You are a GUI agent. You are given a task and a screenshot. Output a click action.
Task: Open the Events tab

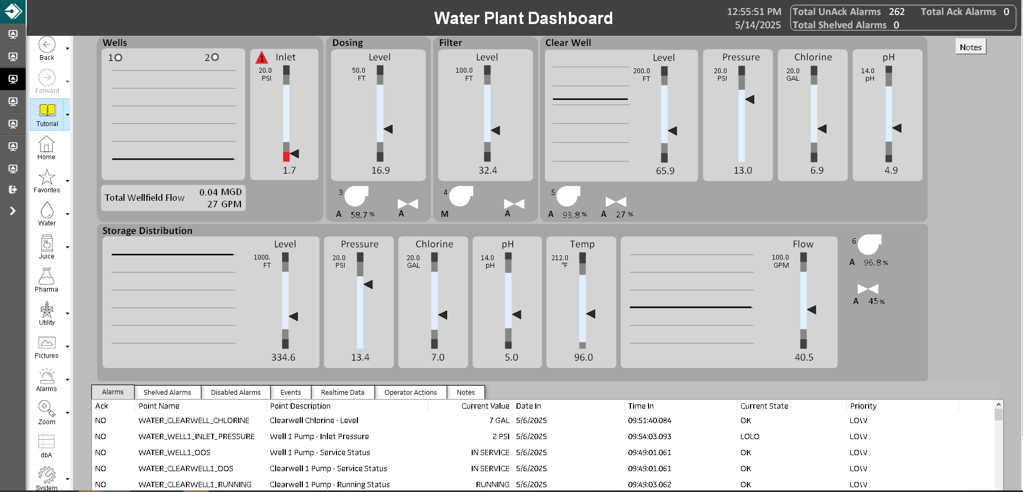click(x=291, y=392)
